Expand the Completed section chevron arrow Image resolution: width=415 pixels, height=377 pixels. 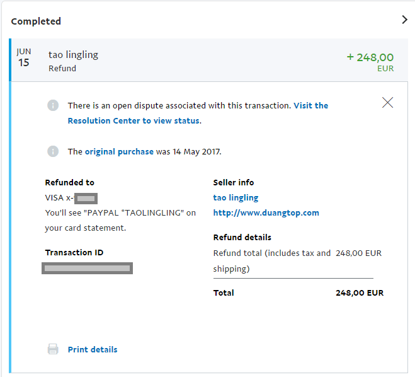[404, 20]
